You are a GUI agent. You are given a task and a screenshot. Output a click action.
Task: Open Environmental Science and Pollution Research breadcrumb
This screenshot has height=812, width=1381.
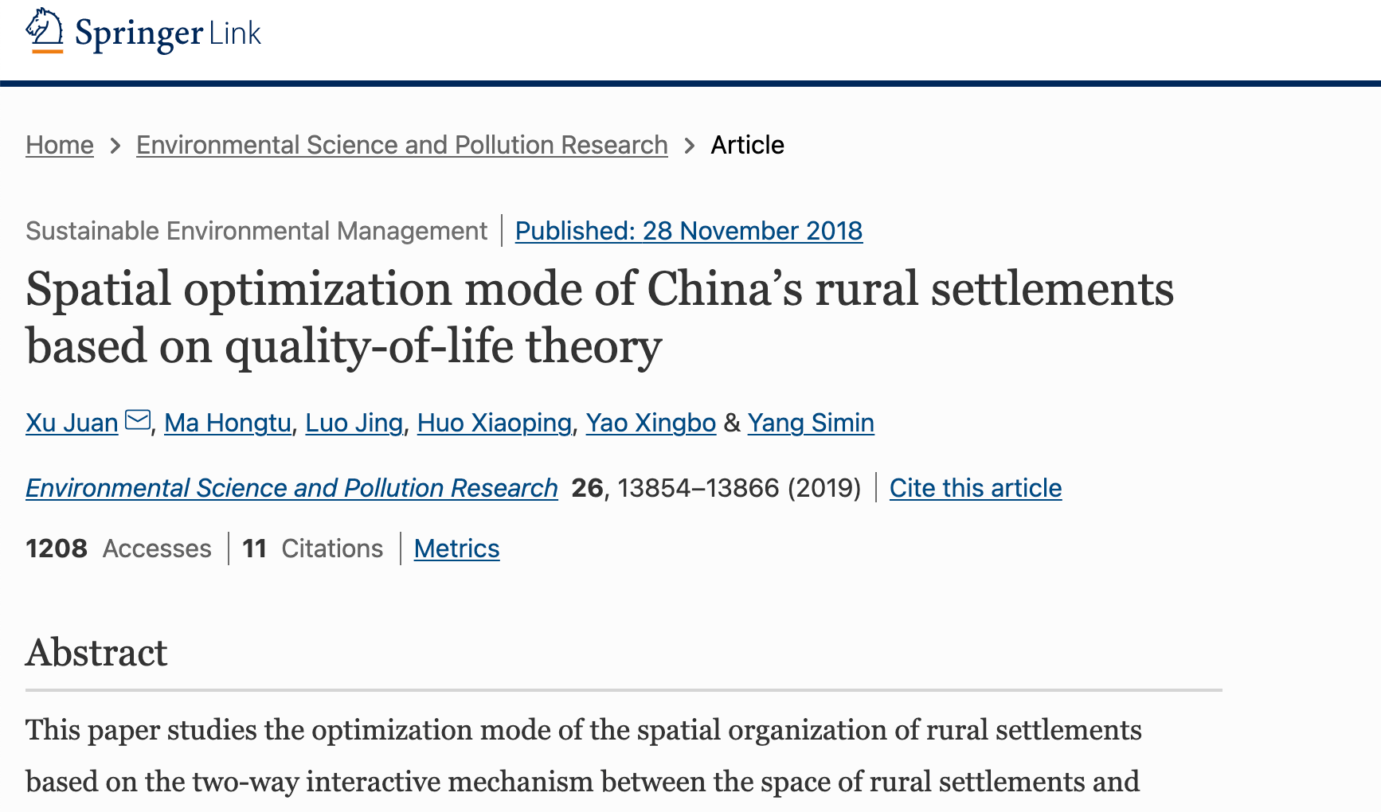tap(402, 145)
